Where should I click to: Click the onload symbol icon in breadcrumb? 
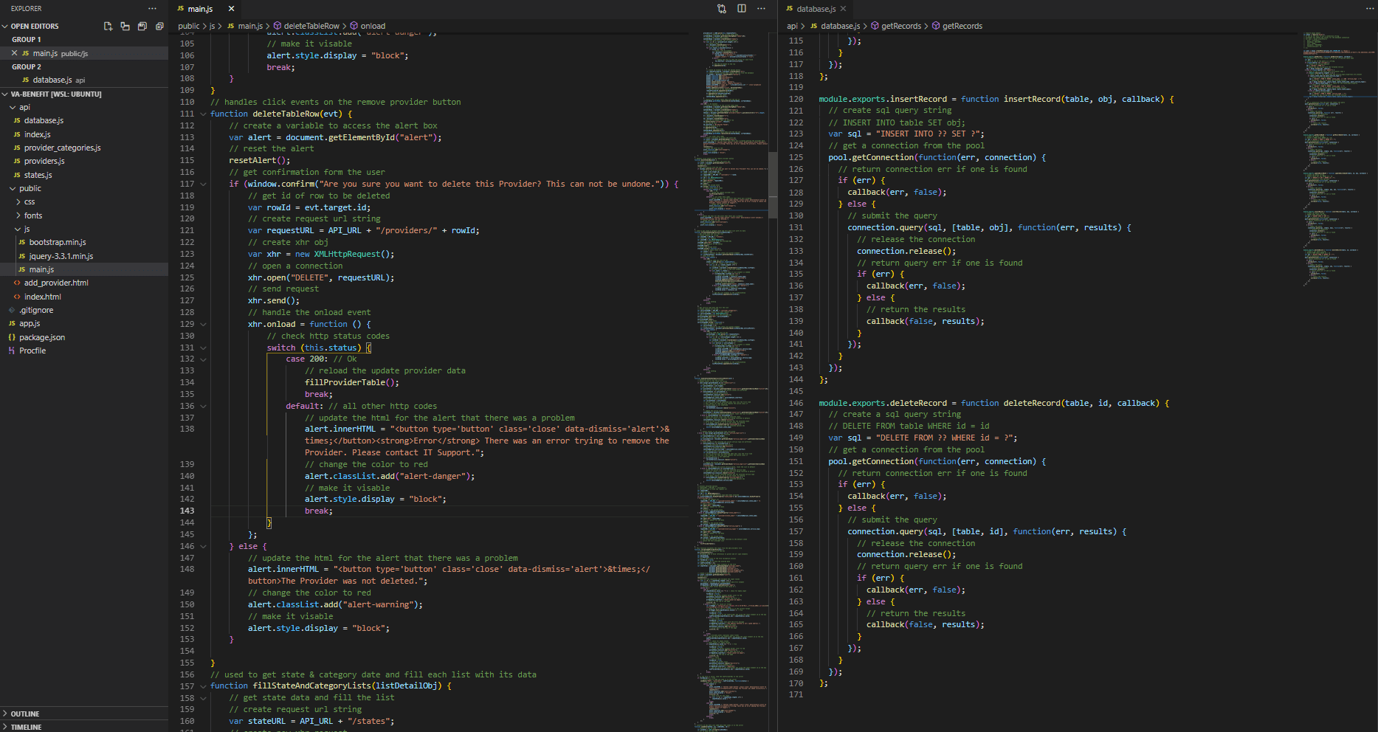coord(354,26)
